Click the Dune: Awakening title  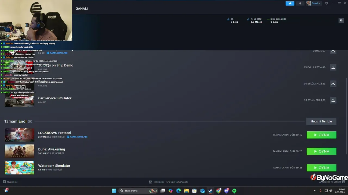[x=51, y=149]
